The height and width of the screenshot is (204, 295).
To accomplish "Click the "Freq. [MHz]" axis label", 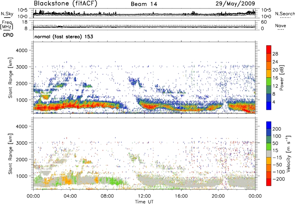I will click(7, 25).
